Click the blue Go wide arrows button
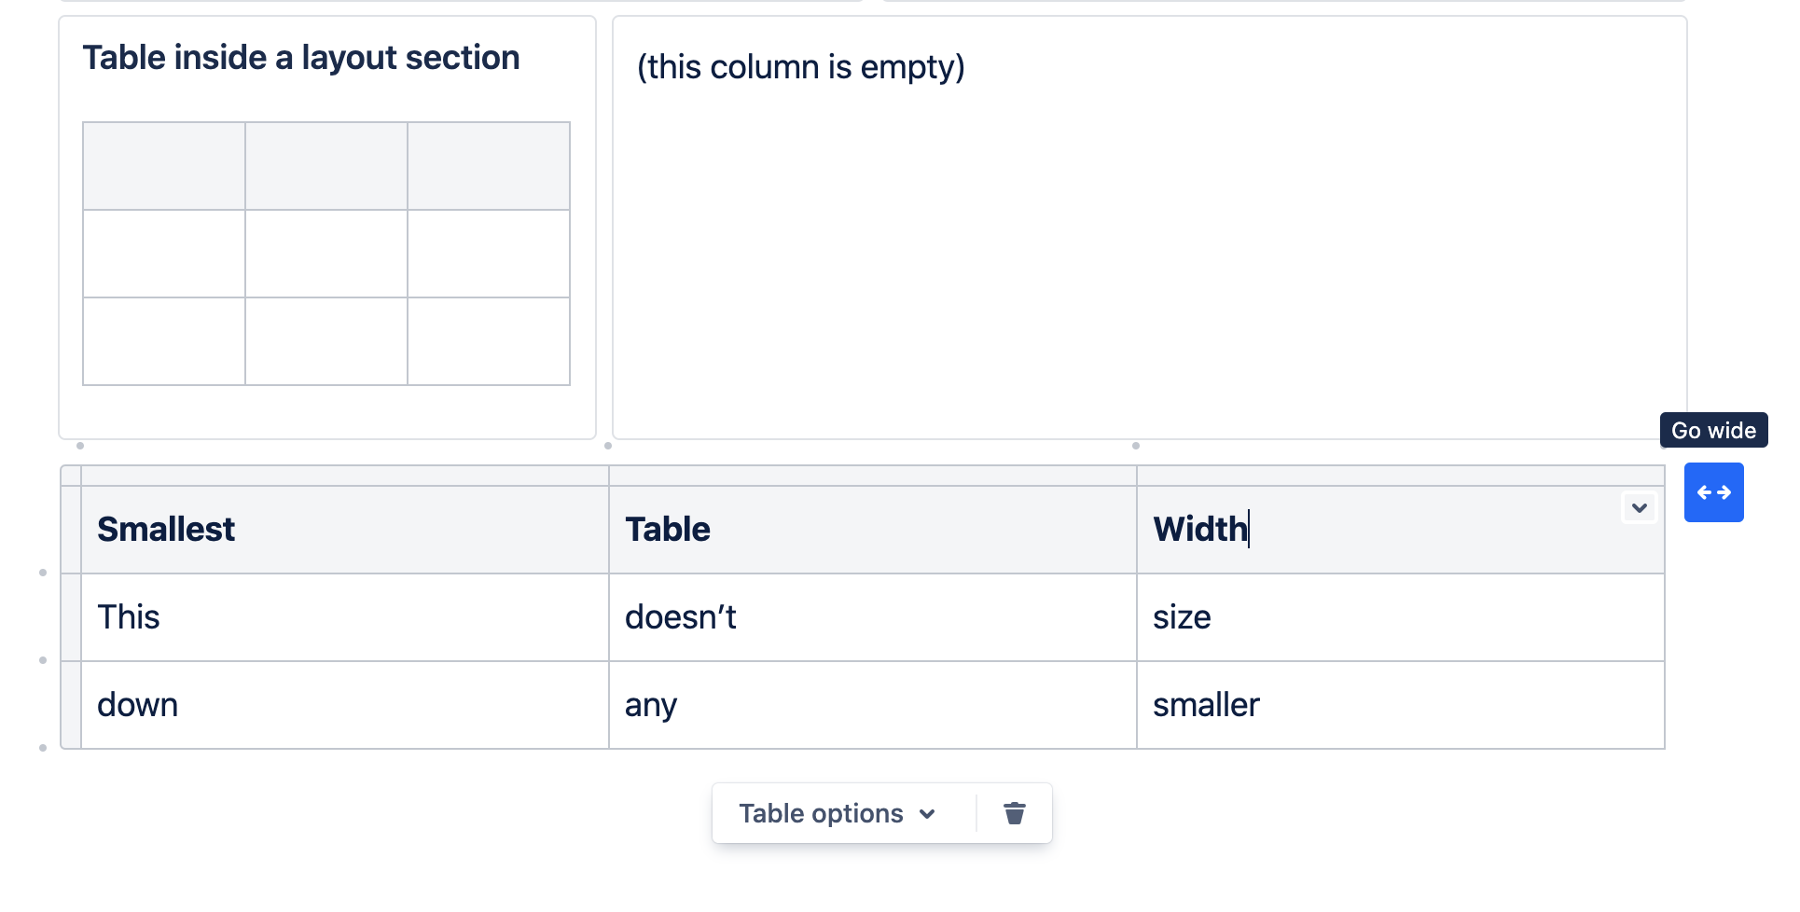The image size is (1800, 912). coord(1713,492)
